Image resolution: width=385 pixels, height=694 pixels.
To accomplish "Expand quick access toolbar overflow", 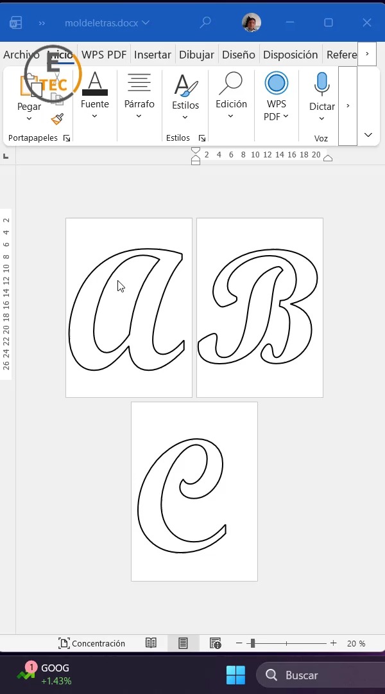I will tap(42, 23).
